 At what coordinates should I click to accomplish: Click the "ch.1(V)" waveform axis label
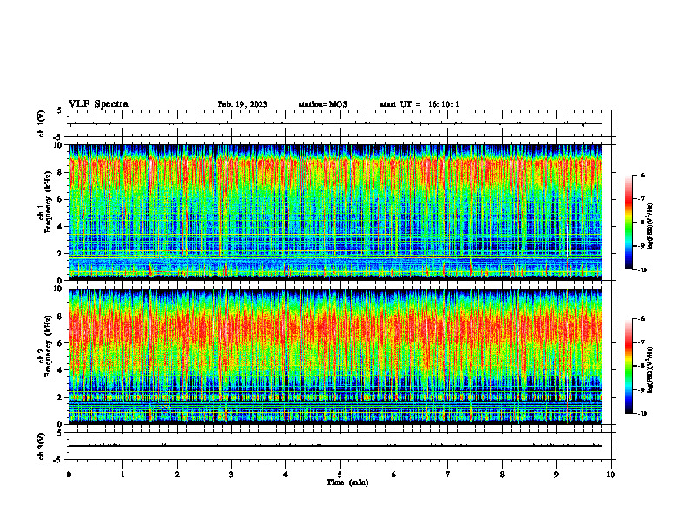41,123
